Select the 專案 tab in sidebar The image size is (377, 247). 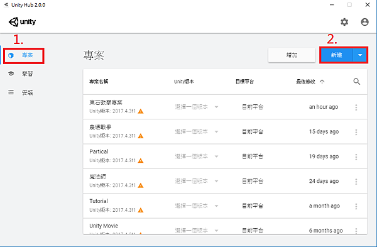tap(24, 55)
